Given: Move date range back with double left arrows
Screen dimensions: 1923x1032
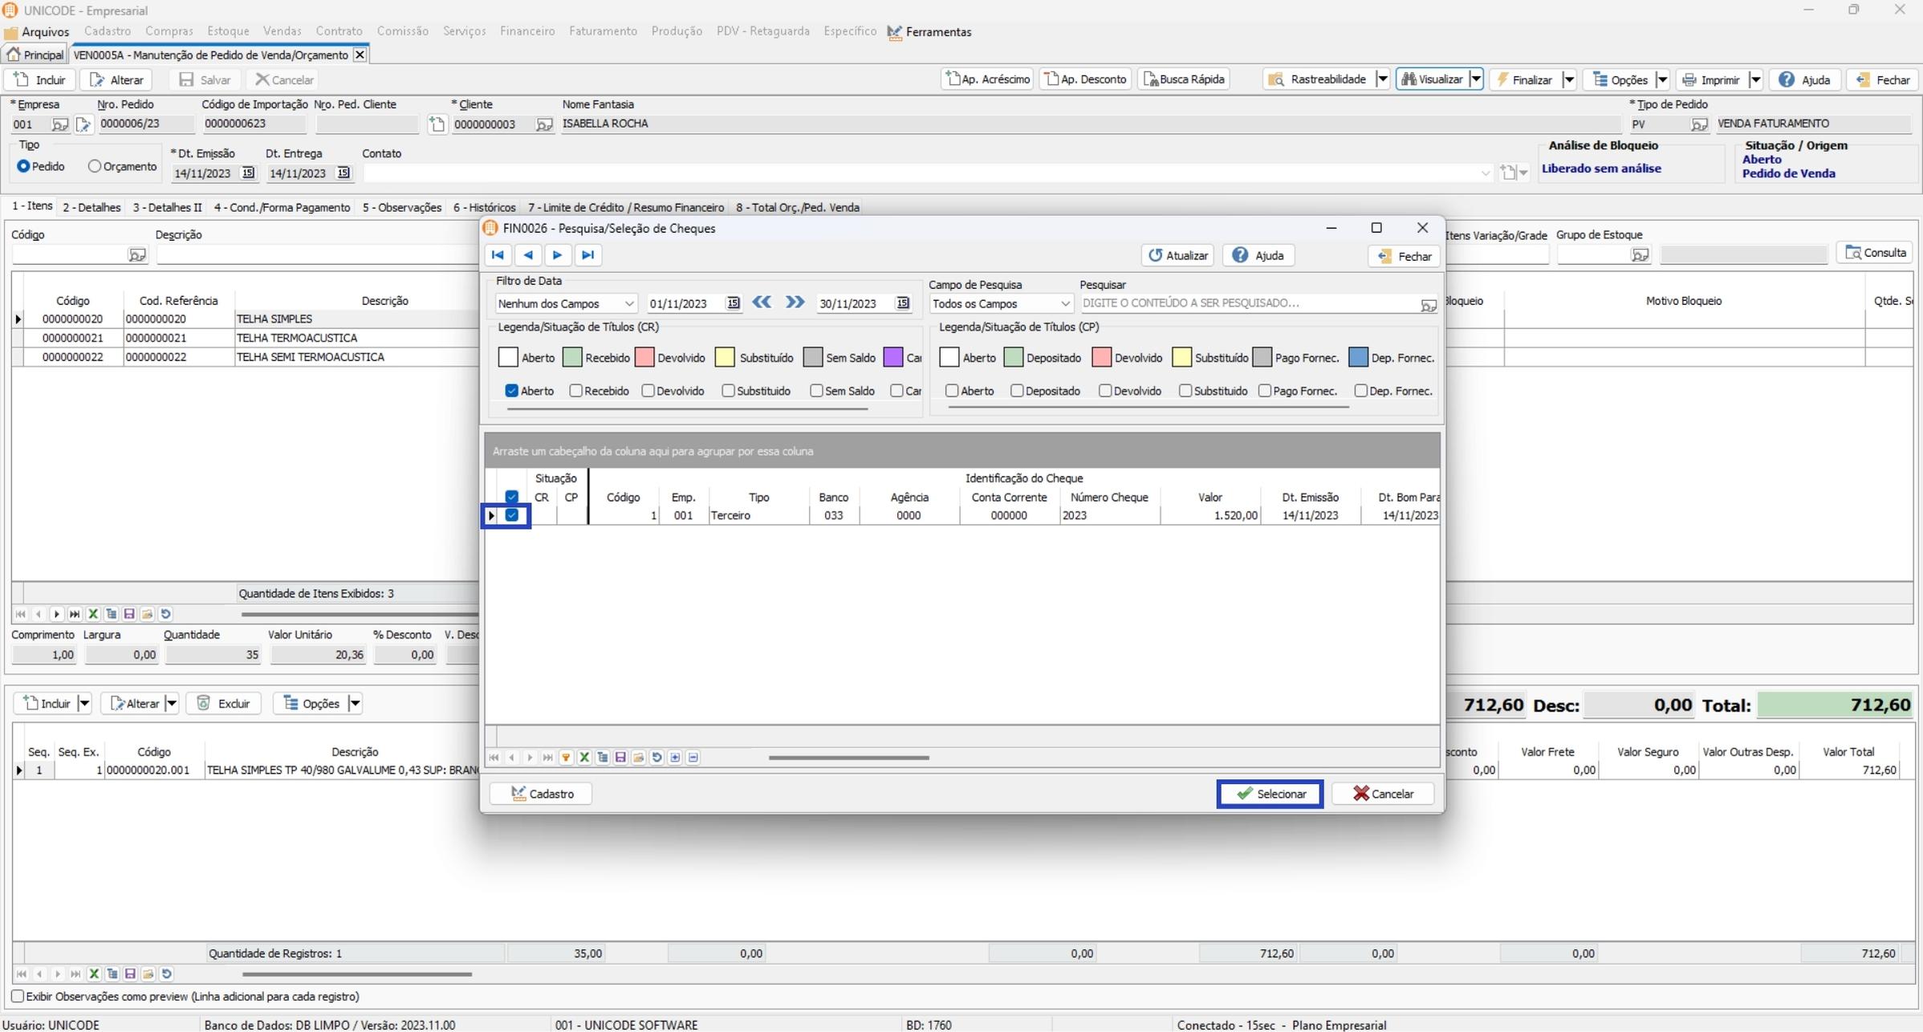Looking at the screenshot, I should [x=761, y=303].
